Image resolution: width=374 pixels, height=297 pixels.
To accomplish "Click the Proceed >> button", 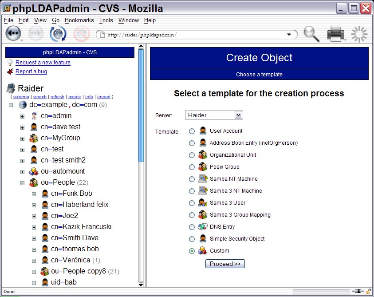I will pos(225,264).
